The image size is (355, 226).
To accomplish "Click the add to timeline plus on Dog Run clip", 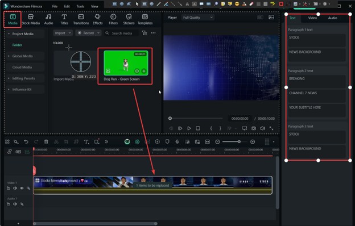I will click(x=144, y=71).
